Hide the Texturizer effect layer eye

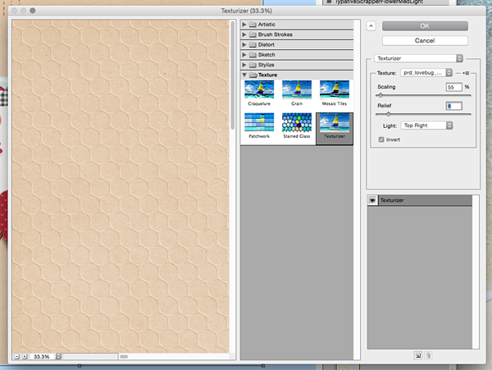372,200
